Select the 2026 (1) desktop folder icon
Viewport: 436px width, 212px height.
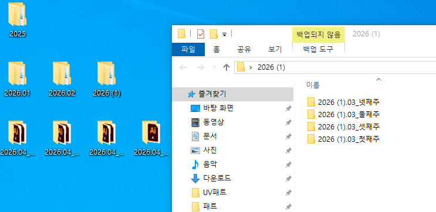tap(106, 73)
